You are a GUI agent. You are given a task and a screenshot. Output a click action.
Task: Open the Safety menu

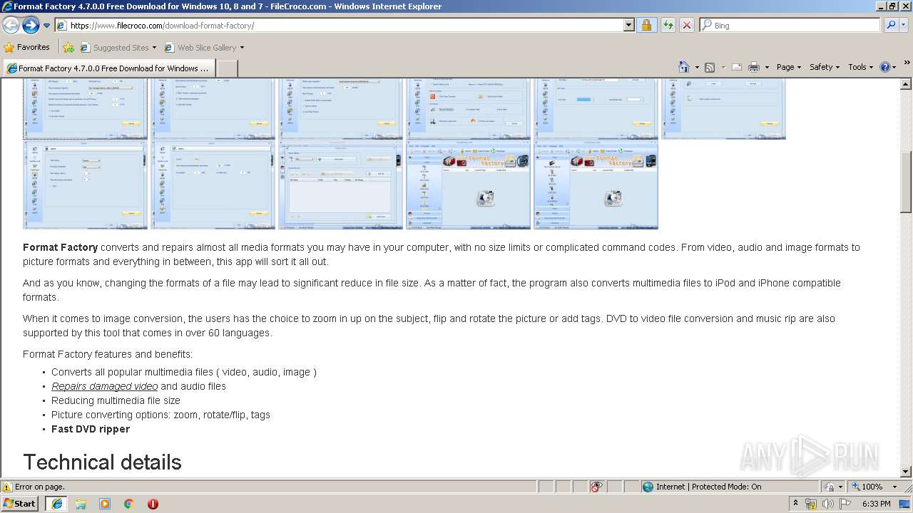pos(825,67)
